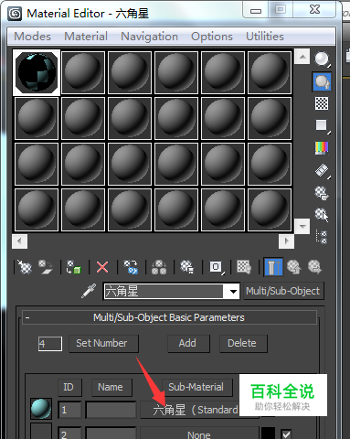The width and height of the screenshot is (350, 439).
Task: Select the first active material sample slot
Action: [x=37, y=72]
